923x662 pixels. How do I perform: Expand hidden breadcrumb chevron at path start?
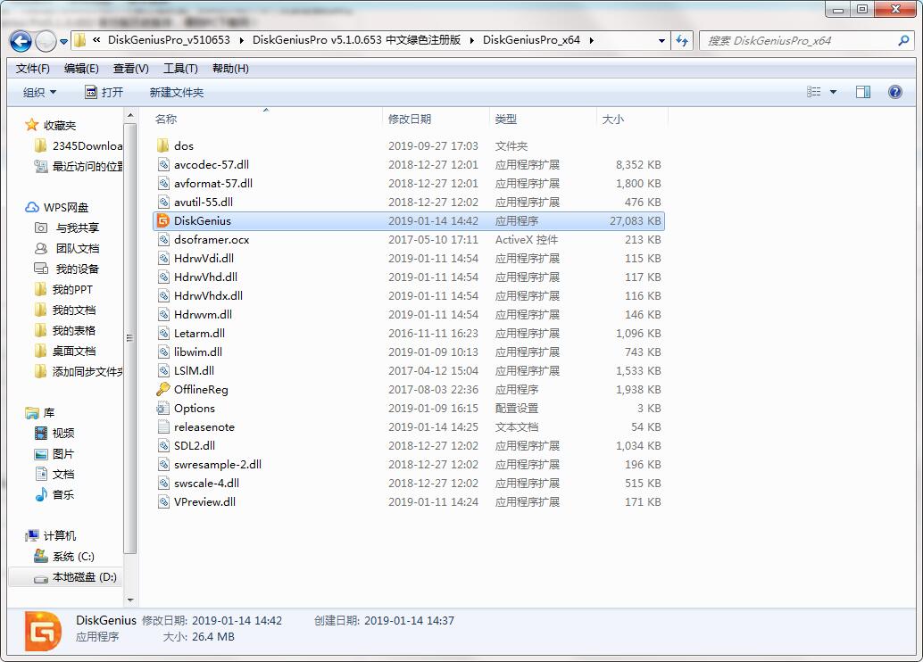coord(96,40)
